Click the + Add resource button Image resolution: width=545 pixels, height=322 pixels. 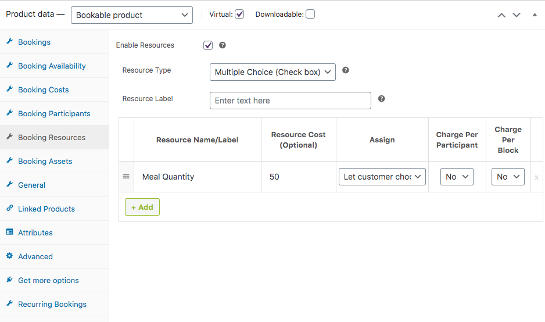pos(142,207)
